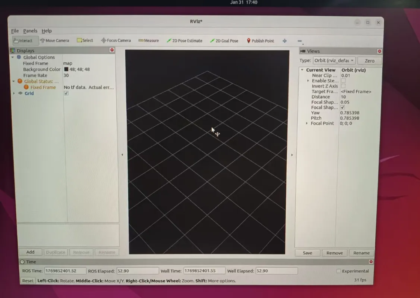This screenshot has width=420, height=298.
Task: Expand the Grid display properties
Action: [14, 93]
